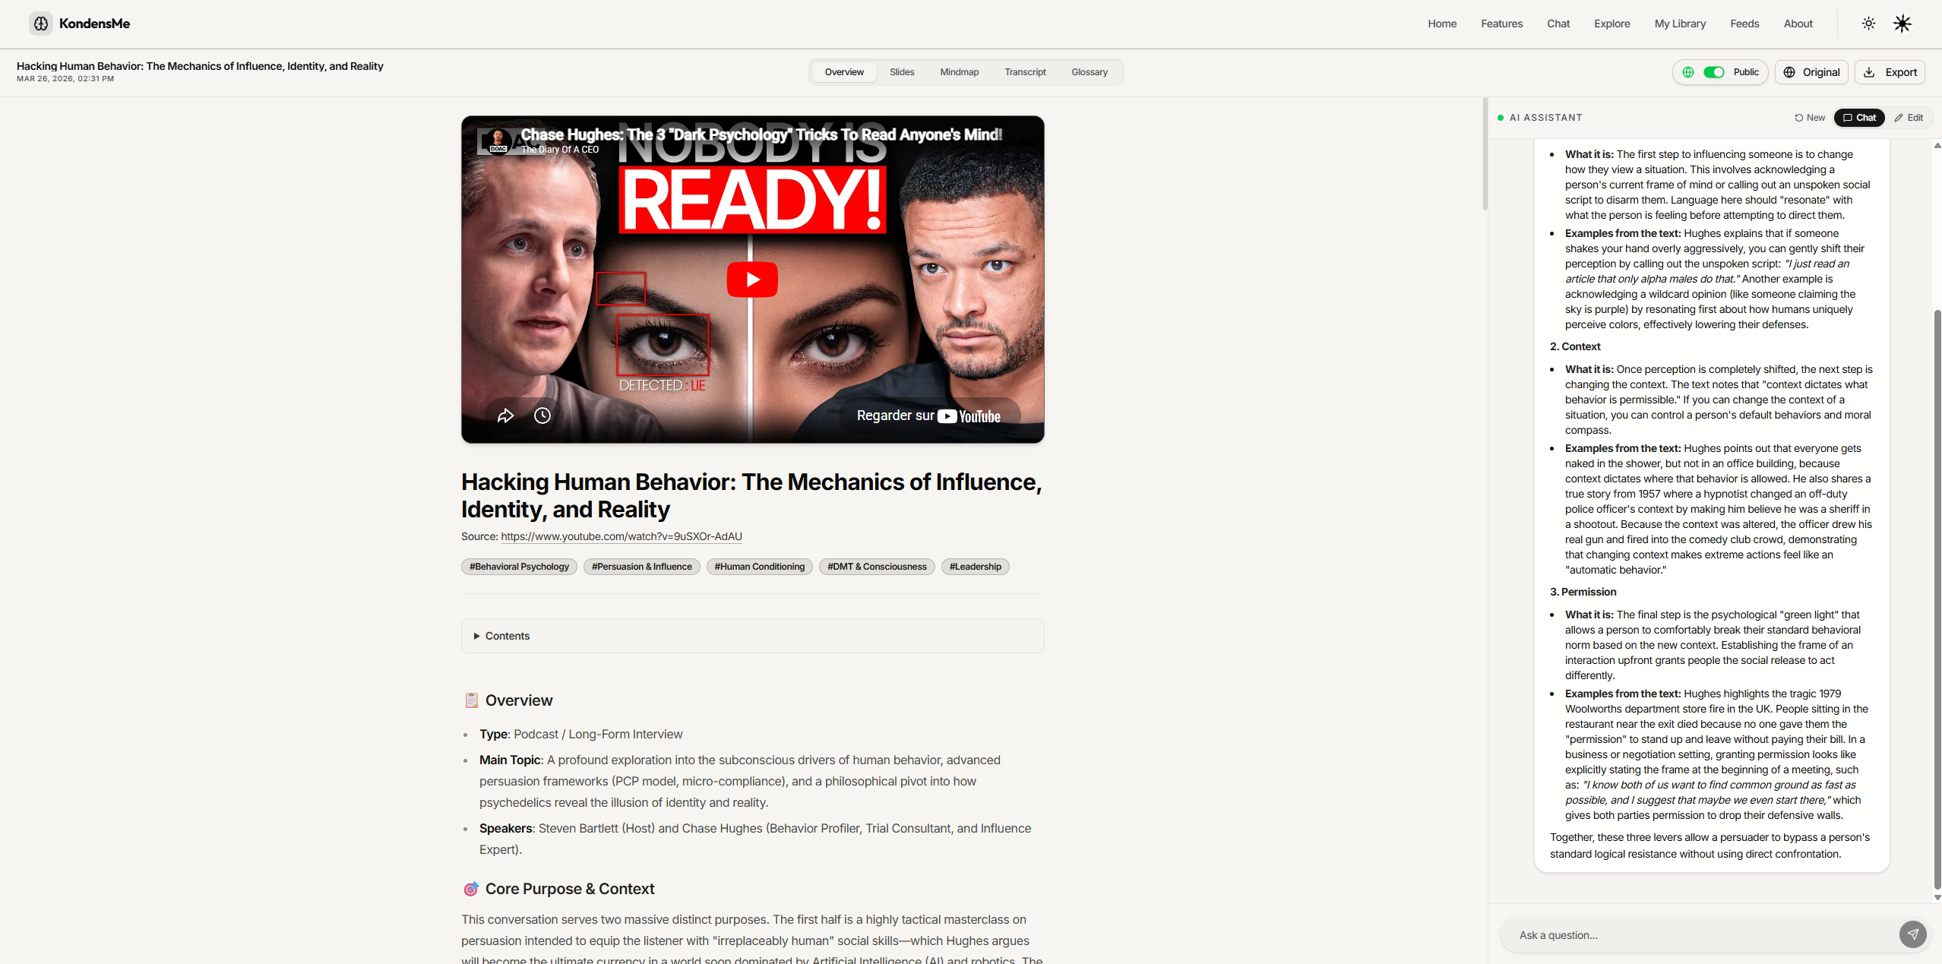
Task: Click the send message paper-plane icon
Action: click(1912, 934)
